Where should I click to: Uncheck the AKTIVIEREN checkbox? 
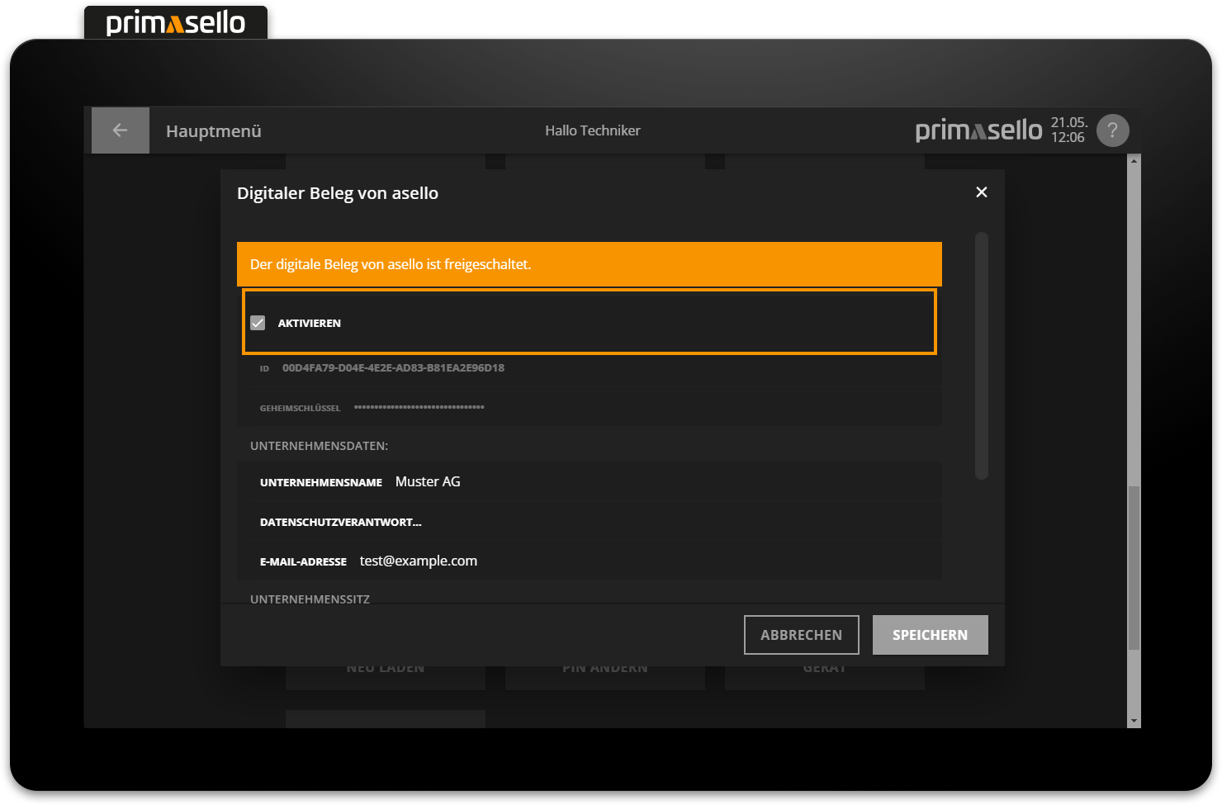point(258,322)
